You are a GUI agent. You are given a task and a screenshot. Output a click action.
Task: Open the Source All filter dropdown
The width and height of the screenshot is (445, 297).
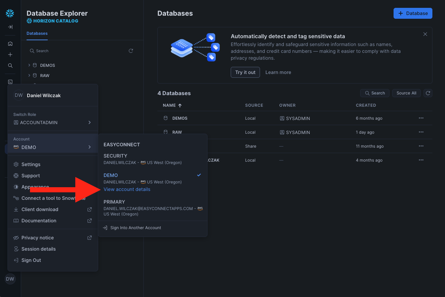406,93
